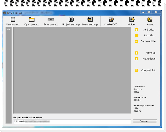Click the Menu settings text label
The height and width of the screenshot is (132, 166).
90,24
